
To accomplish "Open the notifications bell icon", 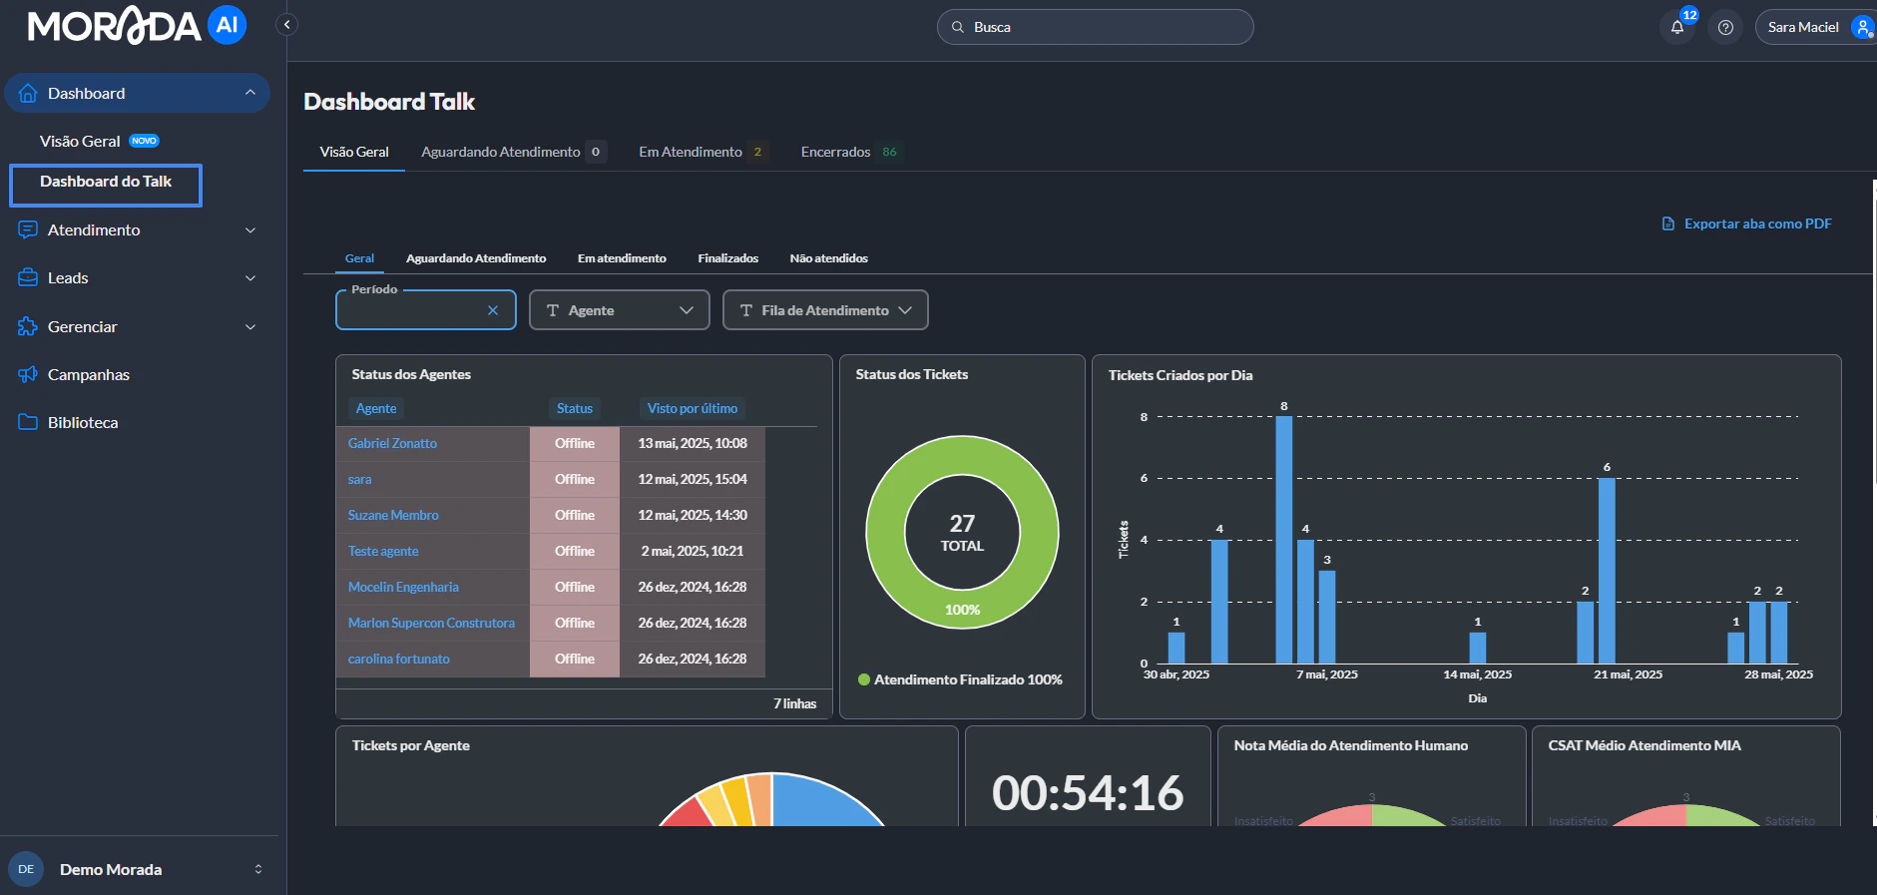I will [x=1677, y=27].
